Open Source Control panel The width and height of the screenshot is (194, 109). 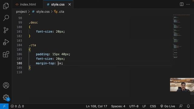[6, 30]
